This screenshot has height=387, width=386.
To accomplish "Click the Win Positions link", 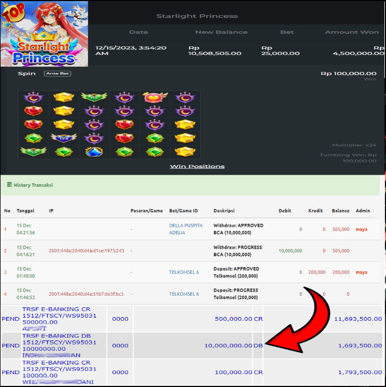I will pyautogui.click(x=197, y=166).
